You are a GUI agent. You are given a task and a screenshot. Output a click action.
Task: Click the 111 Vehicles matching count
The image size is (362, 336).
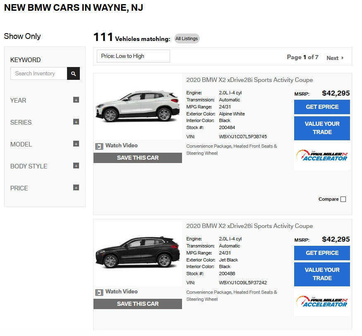(132, 37)
